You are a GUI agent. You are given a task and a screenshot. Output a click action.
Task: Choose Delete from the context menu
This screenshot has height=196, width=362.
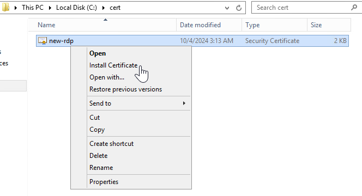(98, 156)
